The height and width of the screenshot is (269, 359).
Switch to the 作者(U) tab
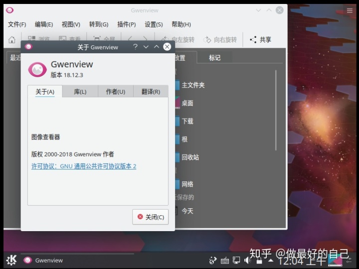click(x=116, y=92)
